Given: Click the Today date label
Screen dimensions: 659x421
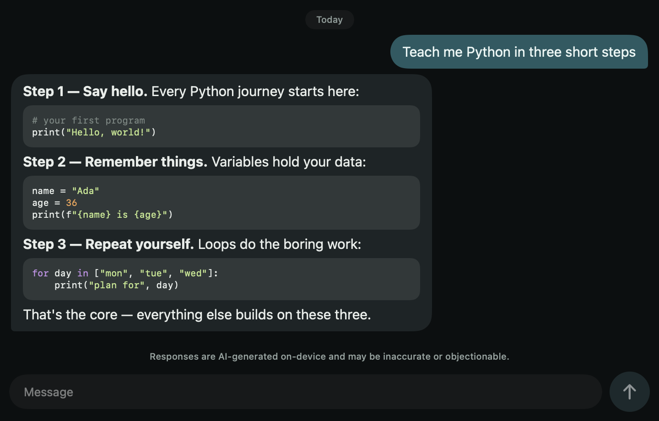Looking at the screenshot, I should (x=329, y=20).
